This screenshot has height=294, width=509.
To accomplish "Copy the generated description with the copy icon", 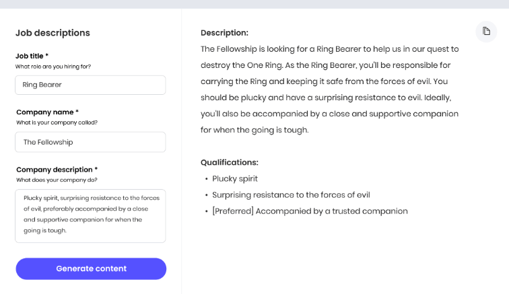I will (x=486, y=32).
